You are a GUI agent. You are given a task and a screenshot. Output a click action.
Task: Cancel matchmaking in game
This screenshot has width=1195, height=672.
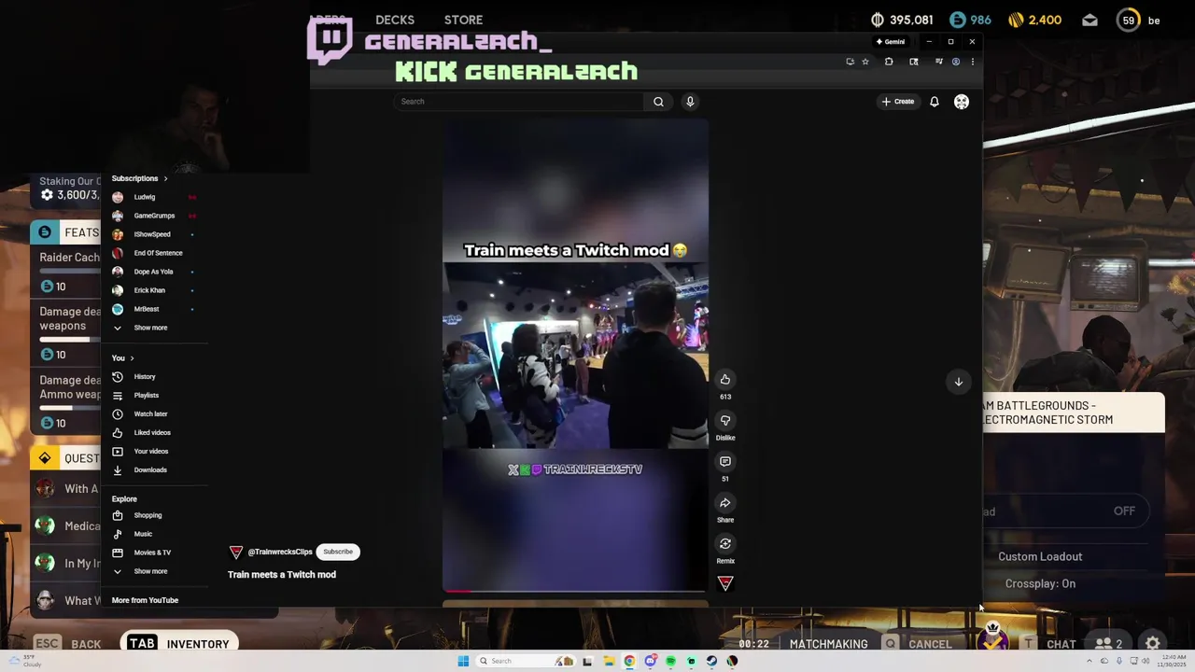pos(918,644)
